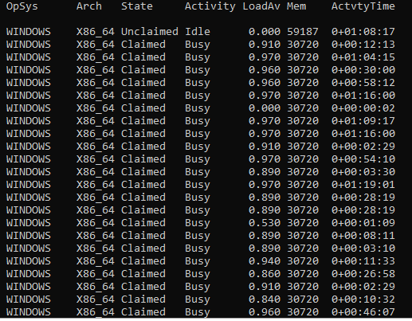Select activity time 0+01:19:01
Viewport: 412px width, 321px height.
(363, 185)
